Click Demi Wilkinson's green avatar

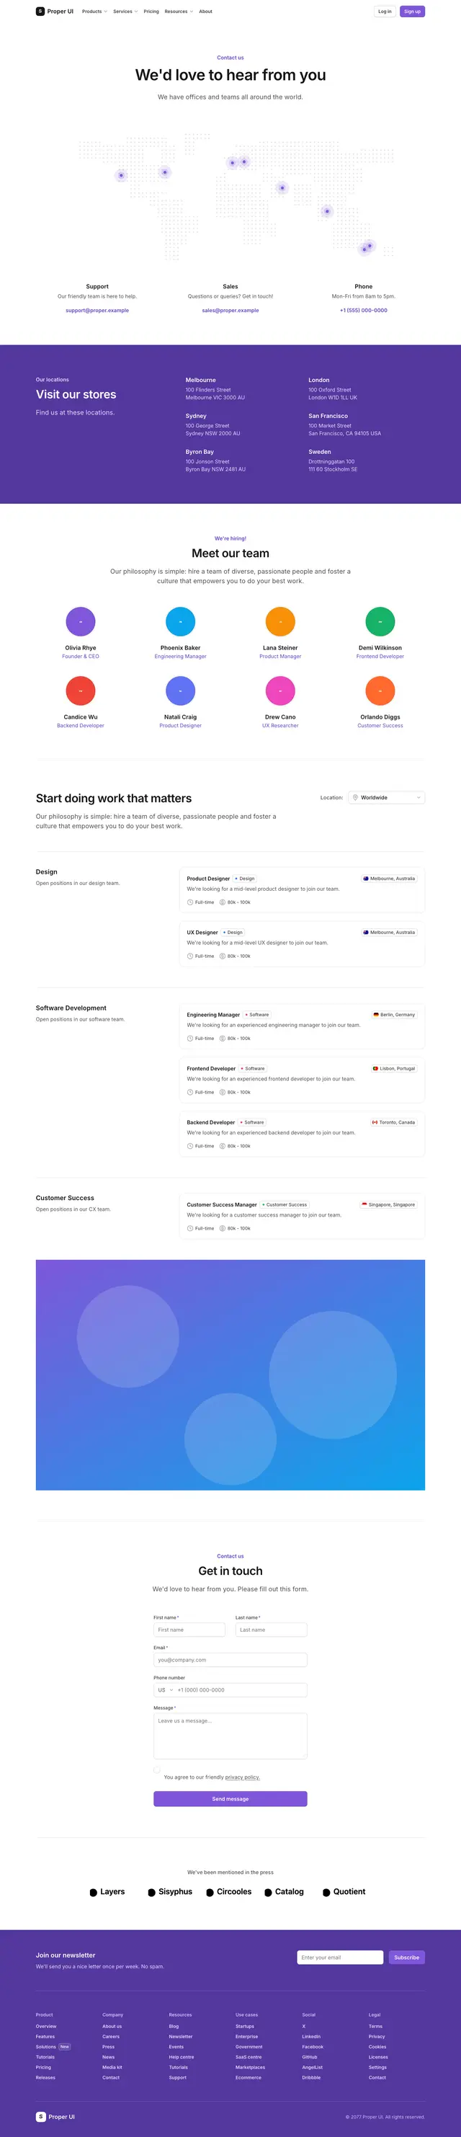380,621
